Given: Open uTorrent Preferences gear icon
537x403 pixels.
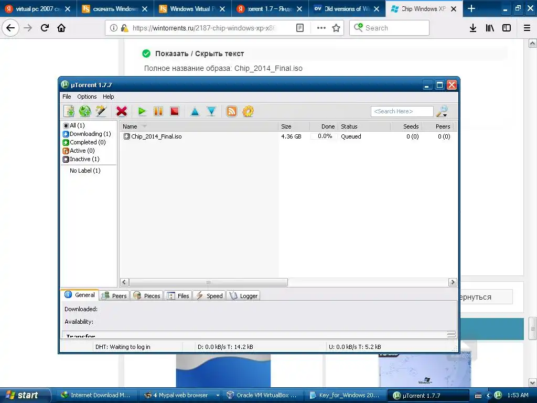Looking at the screenshot, I should point(248,111).
